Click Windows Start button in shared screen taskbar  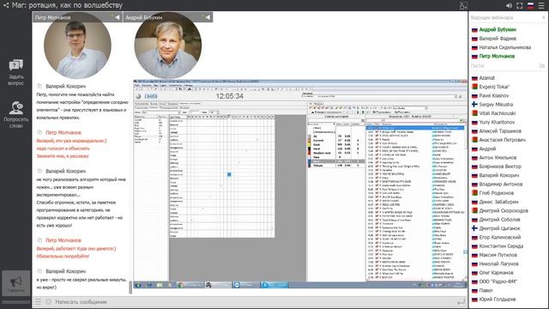138,285
